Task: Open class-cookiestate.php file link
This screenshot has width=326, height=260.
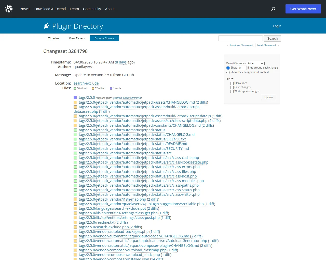Action: click(x=143, y=162)
